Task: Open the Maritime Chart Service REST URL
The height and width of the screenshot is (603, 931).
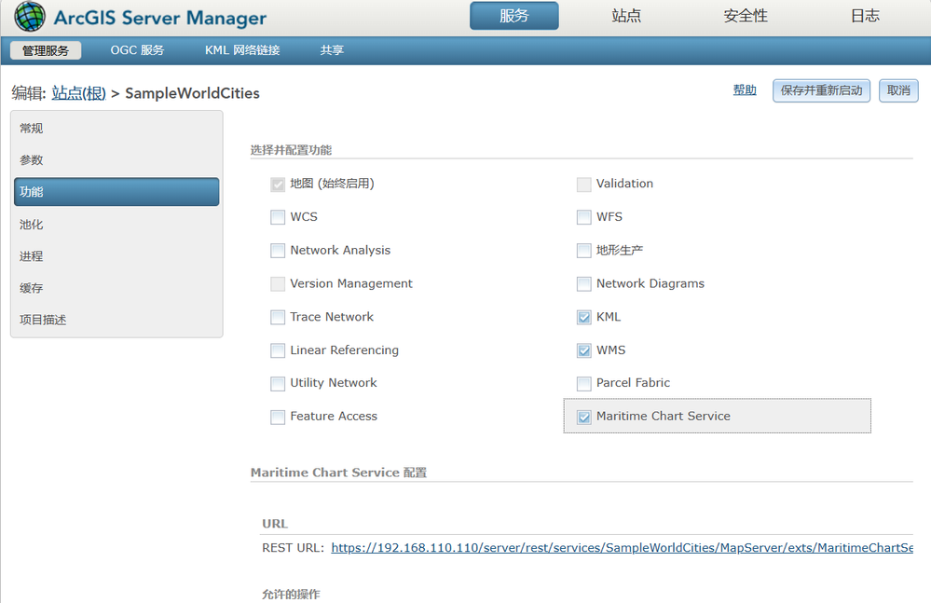Action: (x=622, y=548)
